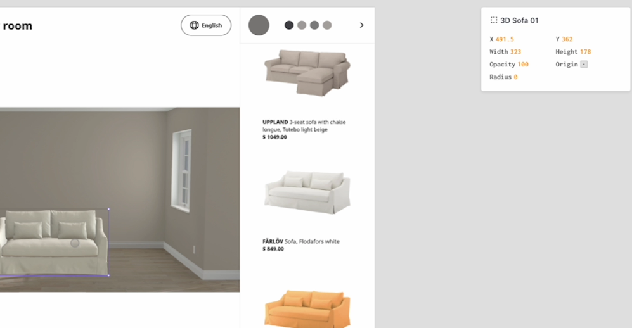Open the FÄRLÖV Sofa Flodafors white link
This screenshot has height=328, width=632.
click(301, 241)
